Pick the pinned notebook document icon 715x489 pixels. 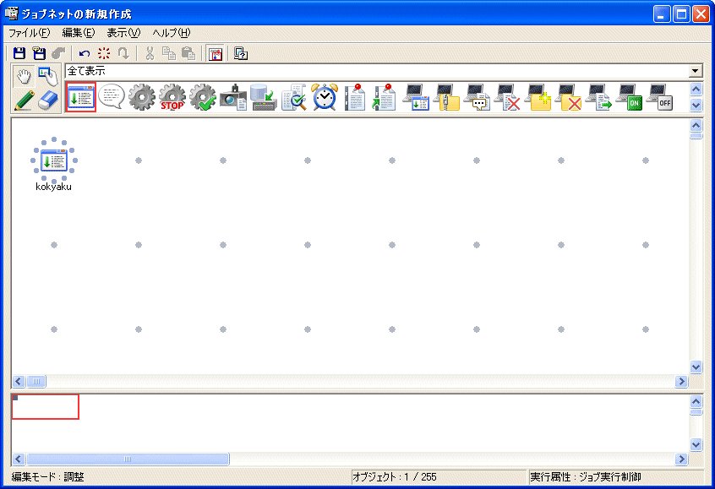[x=355, y=97]
